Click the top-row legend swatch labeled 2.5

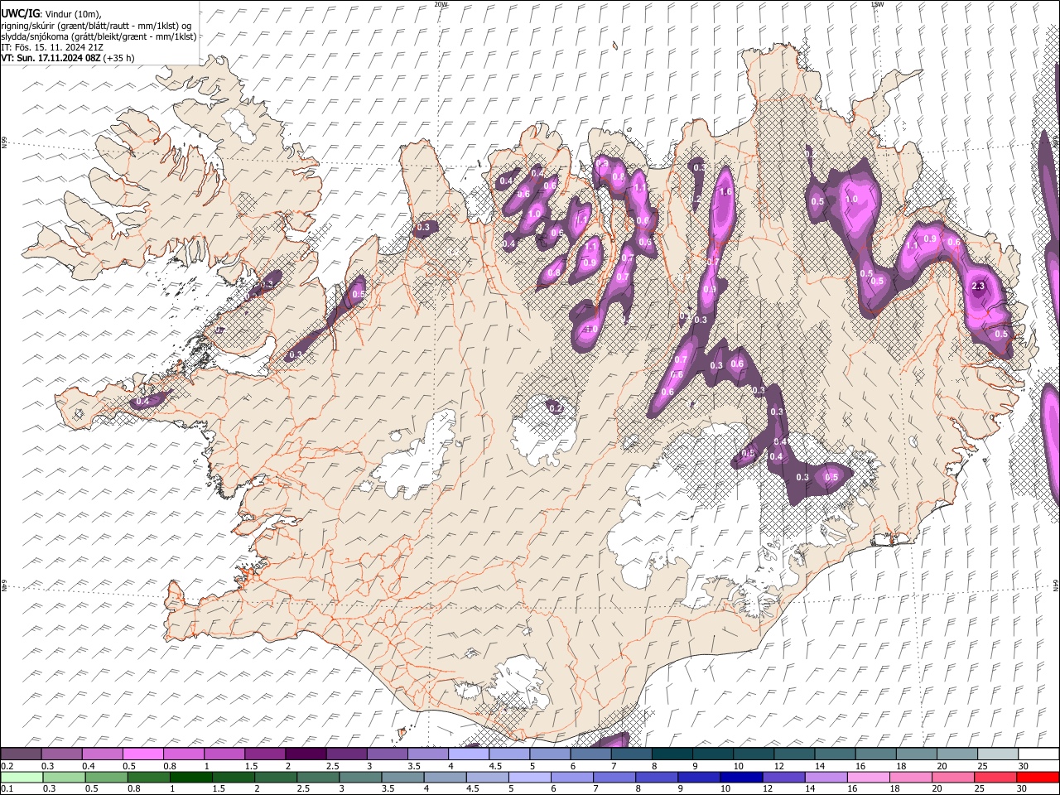tap(346, 754)
